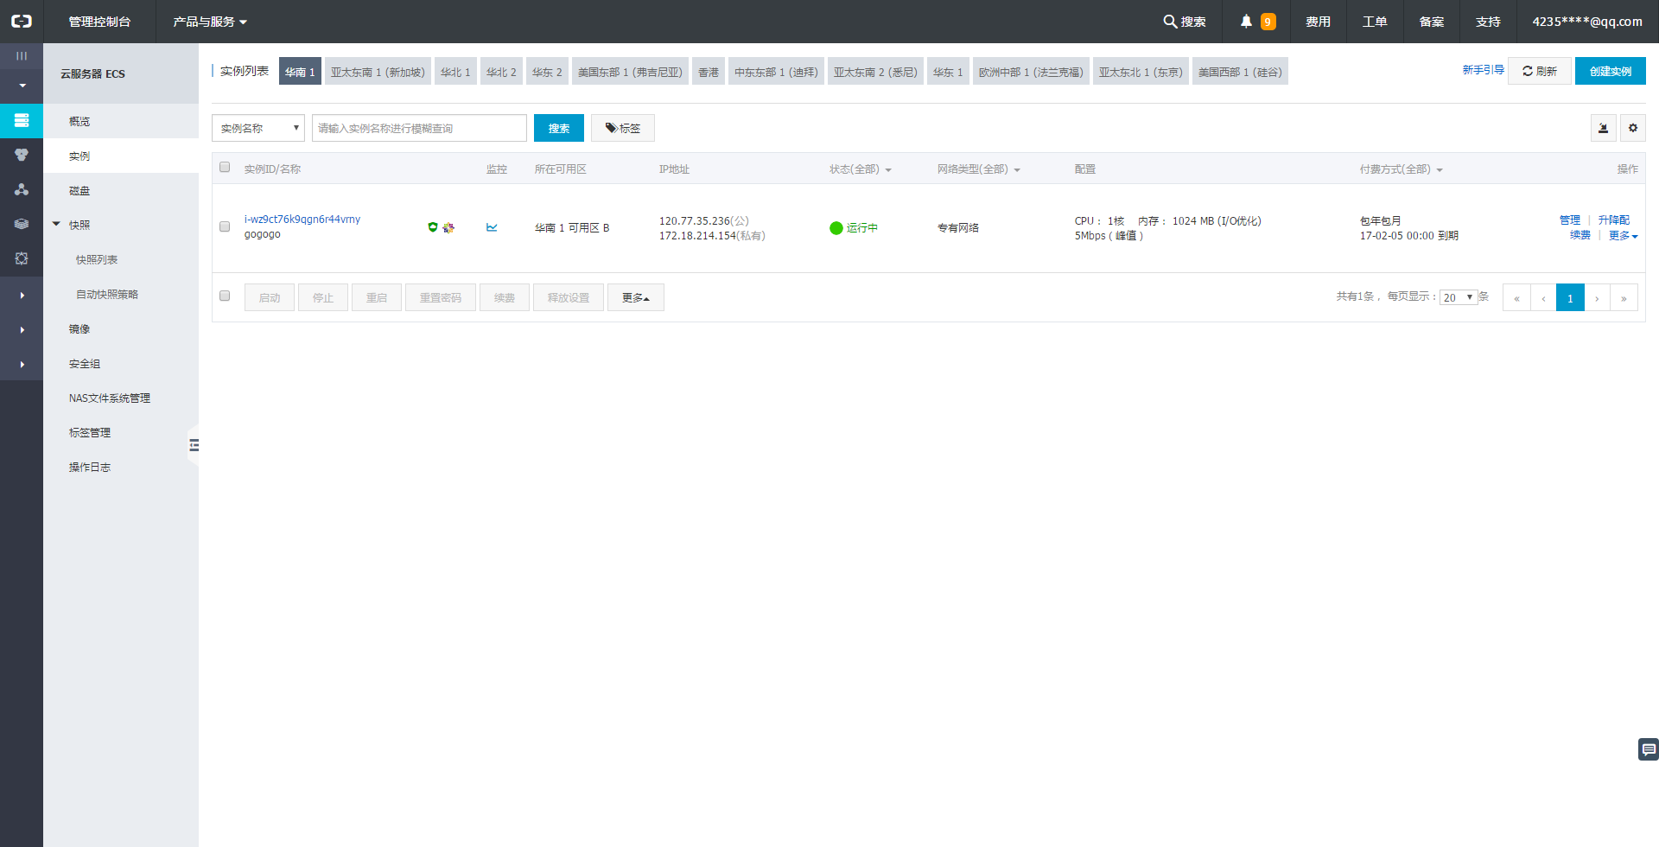Viewport: 1659px width, 847px height.
Task: Switch to 亚太东南 1 (新加坡) region tab
Action: (x=378, y=72)
